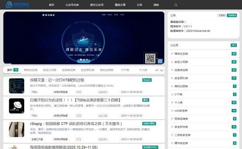
Task: Click the 321 badge beside 公众号 heading
Action: tap(234, 45)
